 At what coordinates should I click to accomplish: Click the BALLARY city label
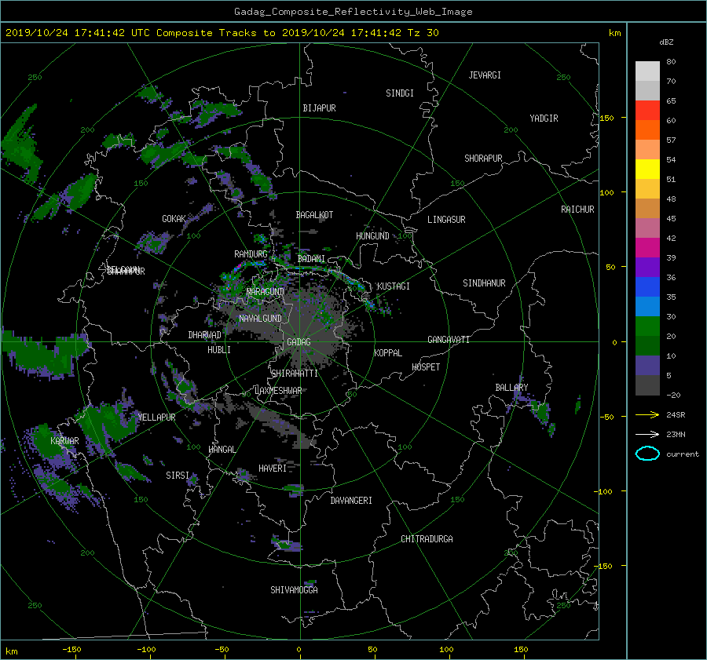coord(511,388)
